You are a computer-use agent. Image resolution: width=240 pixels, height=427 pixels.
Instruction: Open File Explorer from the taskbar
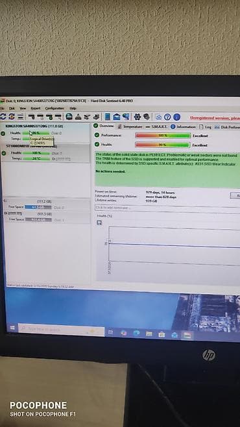(x=149, y=334)
